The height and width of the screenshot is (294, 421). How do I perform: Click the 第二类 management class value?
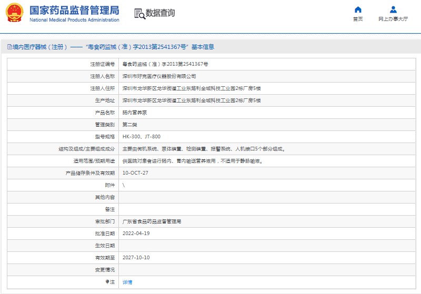[129, 125]
